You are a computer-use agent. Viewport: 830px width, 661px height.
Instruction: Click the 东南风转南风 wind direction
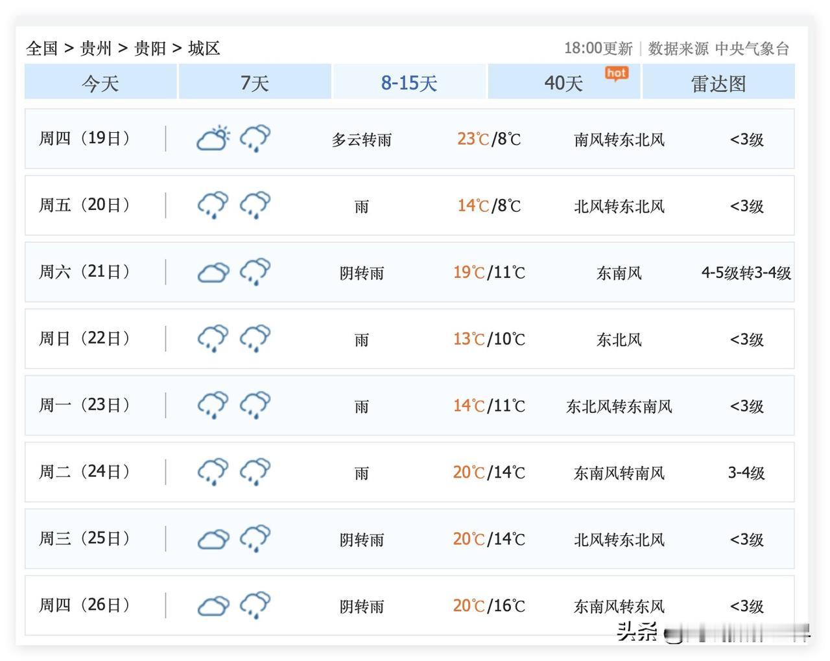(x=619, y=473)
